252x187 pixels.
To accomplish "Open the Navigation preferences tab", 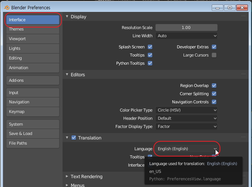I will coord(33,102).
